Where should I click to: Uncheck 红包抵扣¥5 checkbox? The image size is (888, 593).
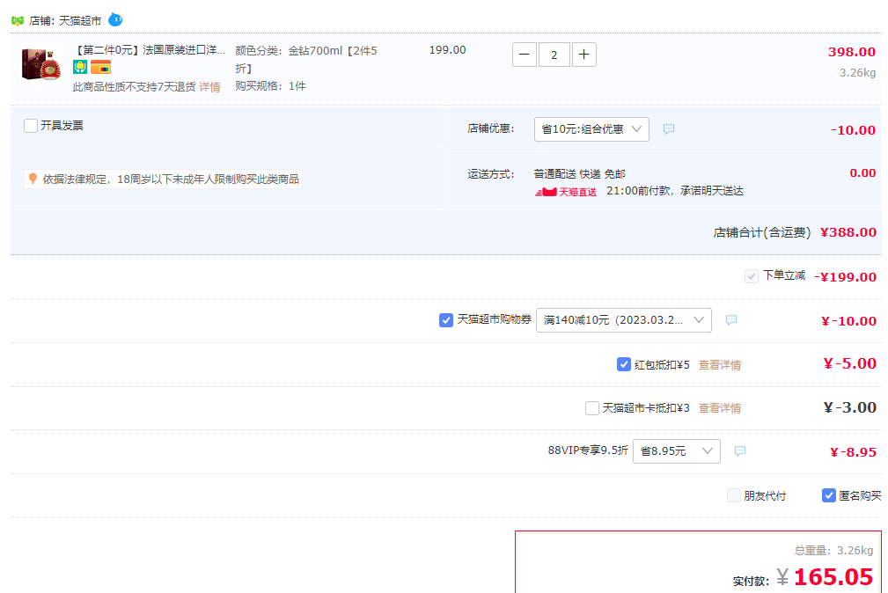click(x=623, y=364)
